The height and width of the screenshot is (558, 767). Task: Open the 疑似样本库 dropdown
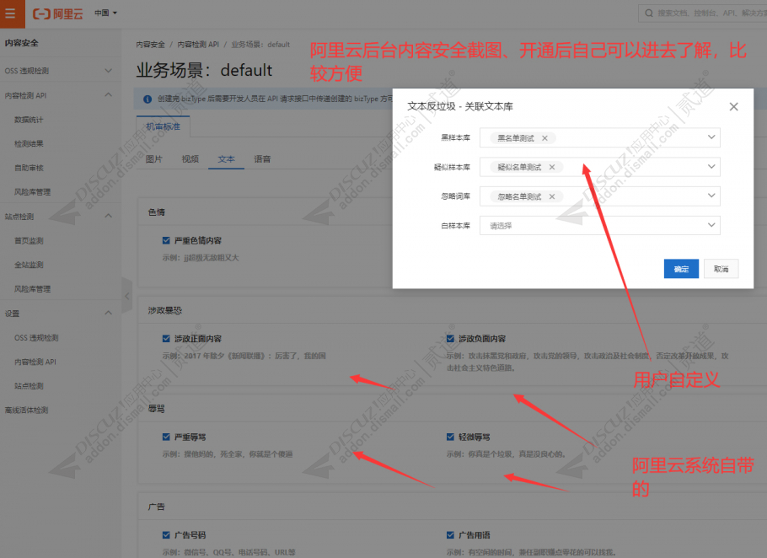coord(600,167)
